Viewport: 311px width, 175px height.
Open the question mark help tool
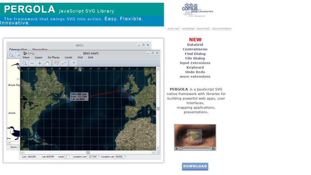pyautogui.click(x=73, y=63)
